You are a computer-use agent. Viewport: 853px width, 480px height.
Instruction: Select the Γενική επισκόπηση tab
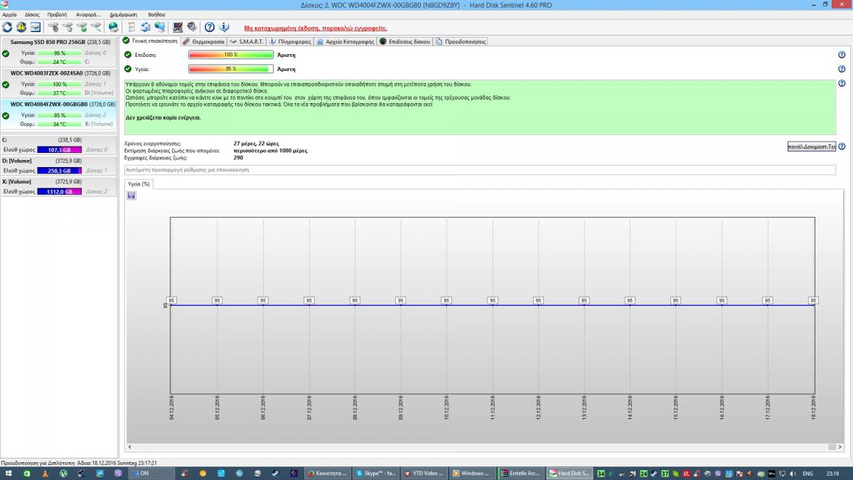pos(150,41)
